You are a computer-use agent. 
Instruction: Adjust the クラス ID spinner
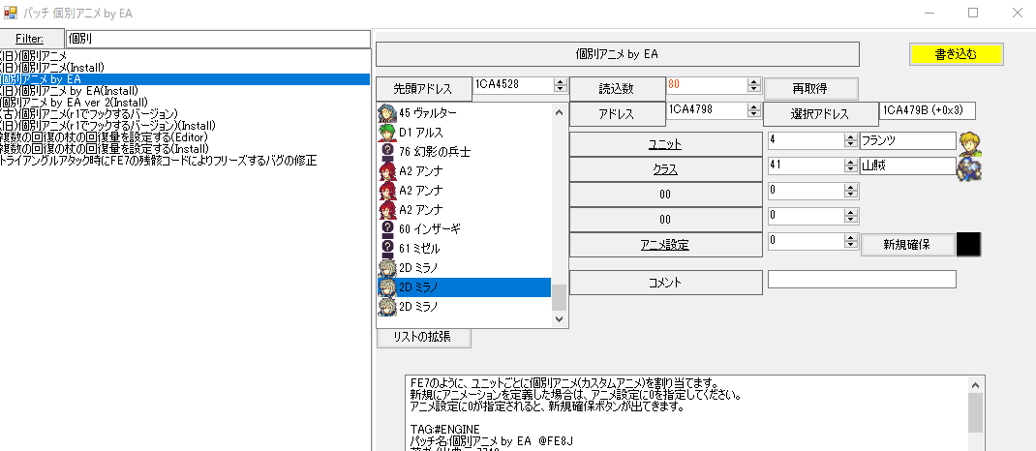(x=851, y=165)
